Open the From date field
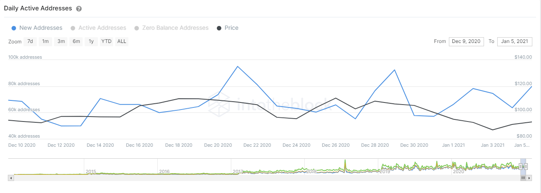 coord(466,41)
